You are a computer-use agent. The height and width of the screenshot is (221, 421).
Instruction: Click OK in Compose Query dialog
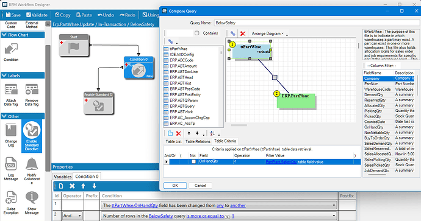pyautogui.click(x=175, y=185)
